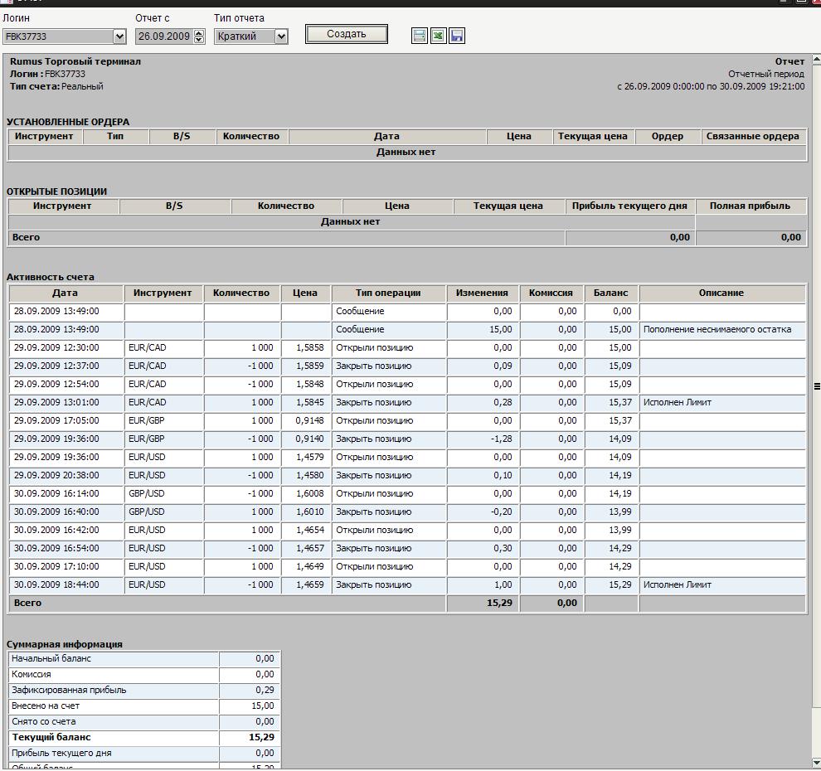Image resolution: width=821 pixels, height=771 pixels.
Task: Click EUR/GBP in the 17:05:00 row
Action: 147,421
